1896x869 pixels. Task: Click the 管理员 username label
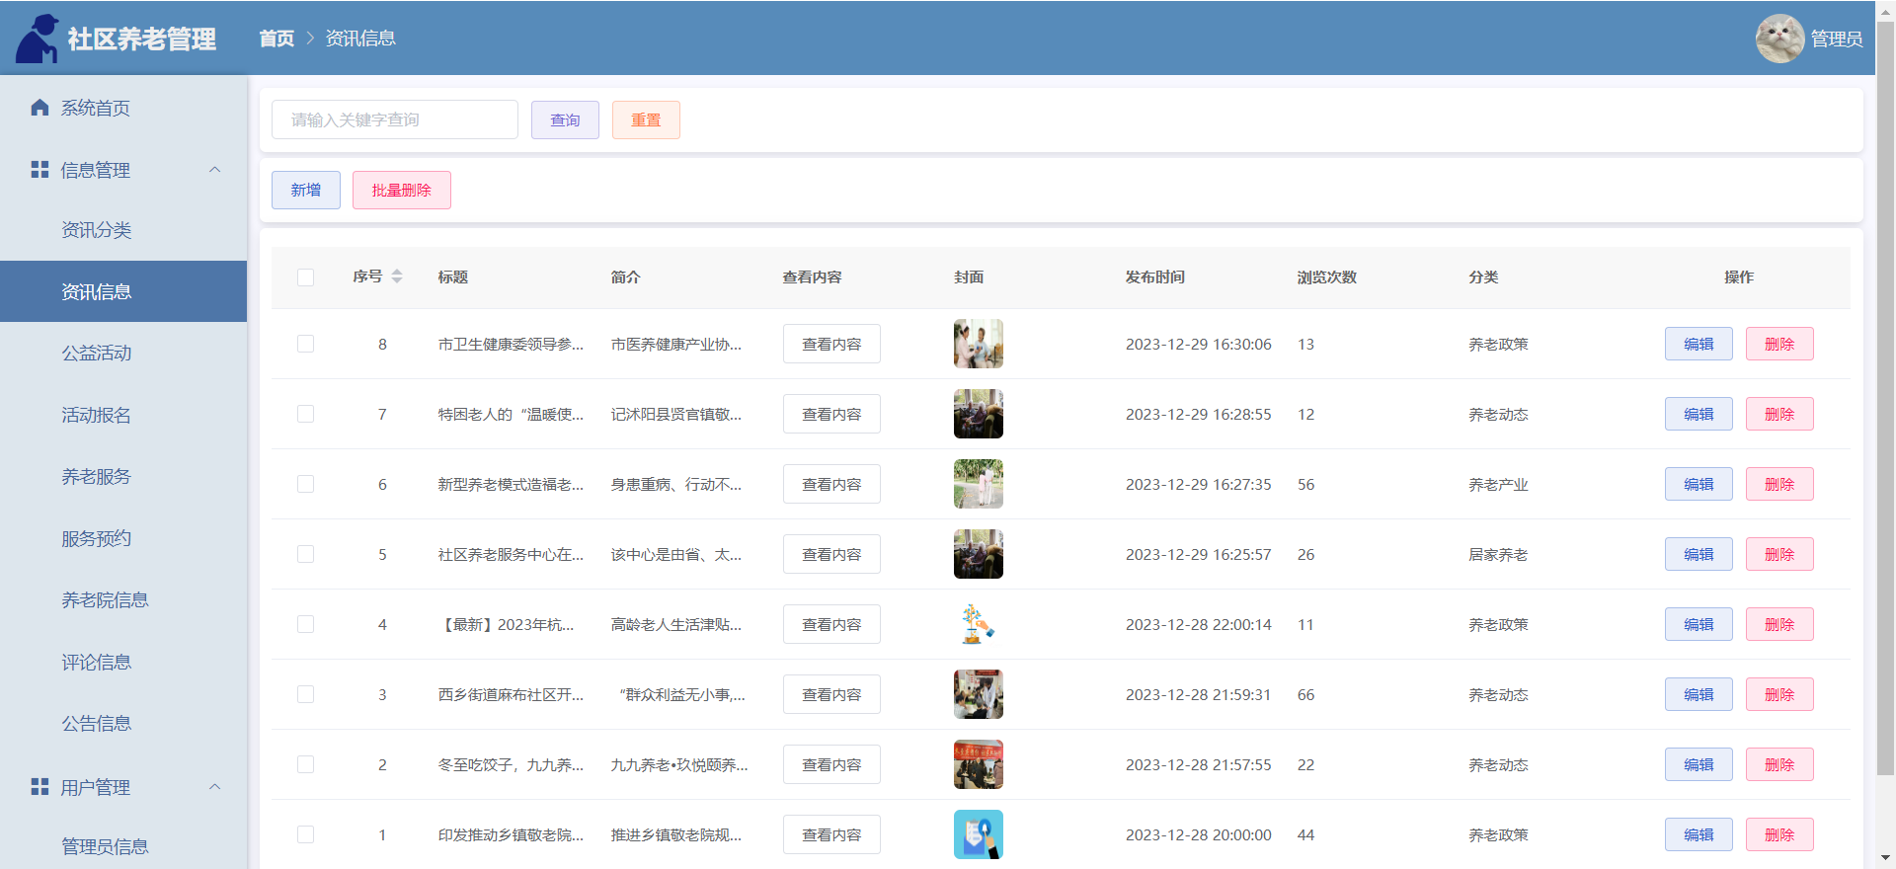click(x=1837, y=39)
